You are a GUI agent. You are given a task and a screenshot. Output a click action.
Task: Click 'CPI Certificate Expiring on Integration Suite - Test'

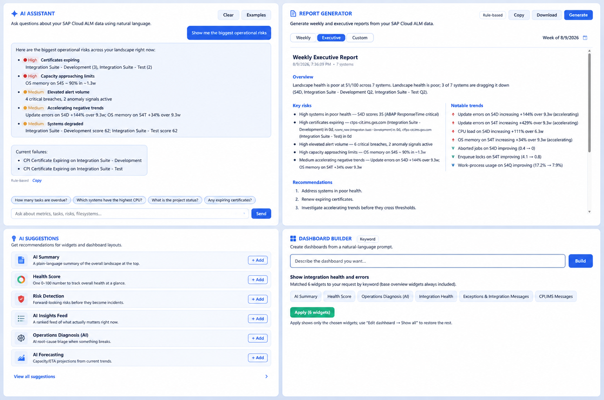[73, 169]
